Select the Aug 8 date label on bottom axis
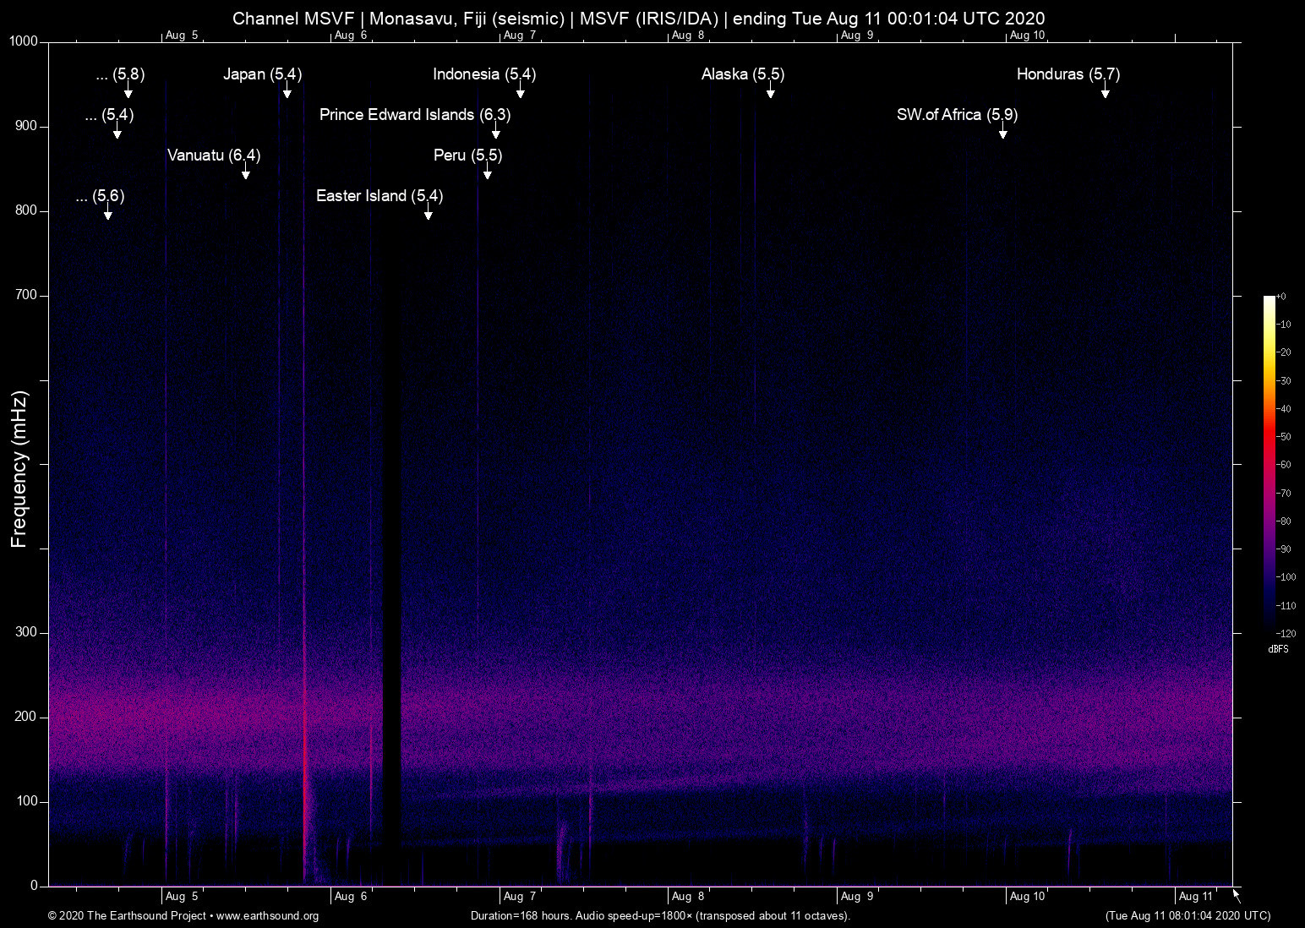The width and height of the screenshot is (1305, 928). [x=688, y=896]
